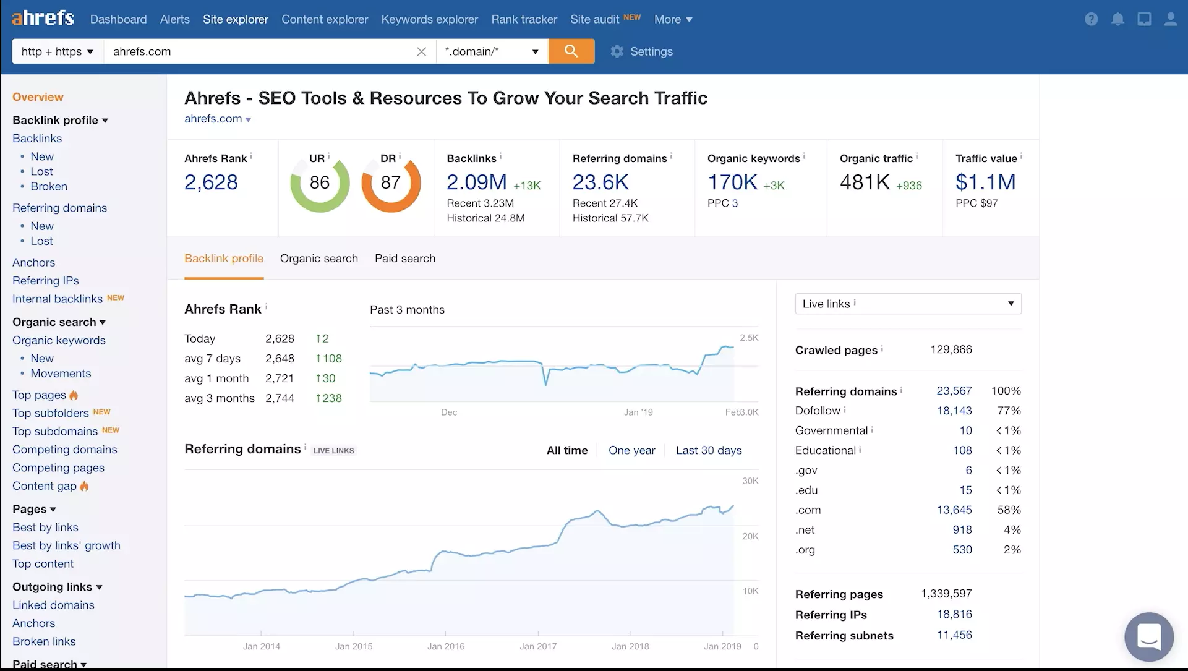Click the Settings gear icon
The height and width of the screenshot is (671, 1188).
click(x=617, y=51)
